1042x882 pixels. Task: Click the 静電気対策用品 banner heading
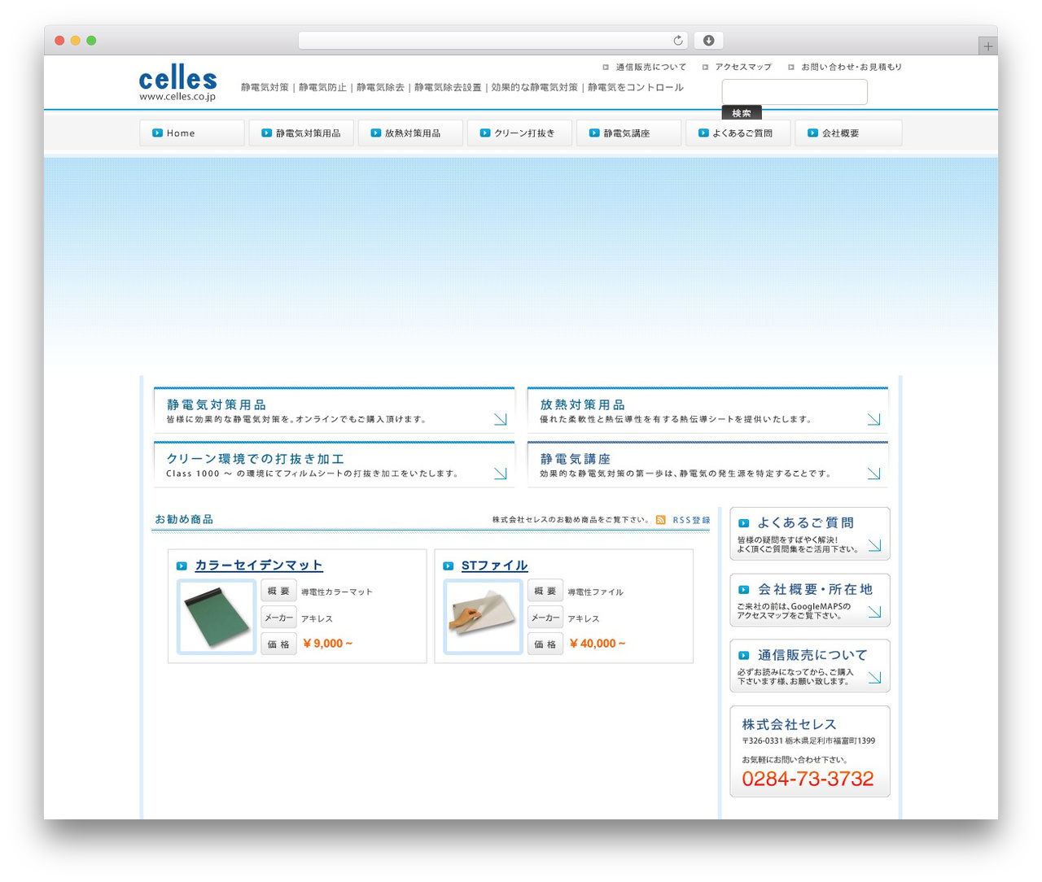[x=217, y=404]
